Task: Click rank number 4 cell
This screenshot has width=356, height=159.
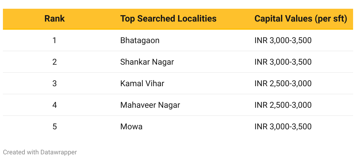Action: (55, 105)
